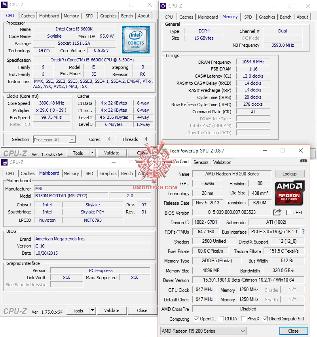Toggle the OpenCL checkbox
Image resolution: width=317 pixels, height=337 pixels.
(196, 318)
